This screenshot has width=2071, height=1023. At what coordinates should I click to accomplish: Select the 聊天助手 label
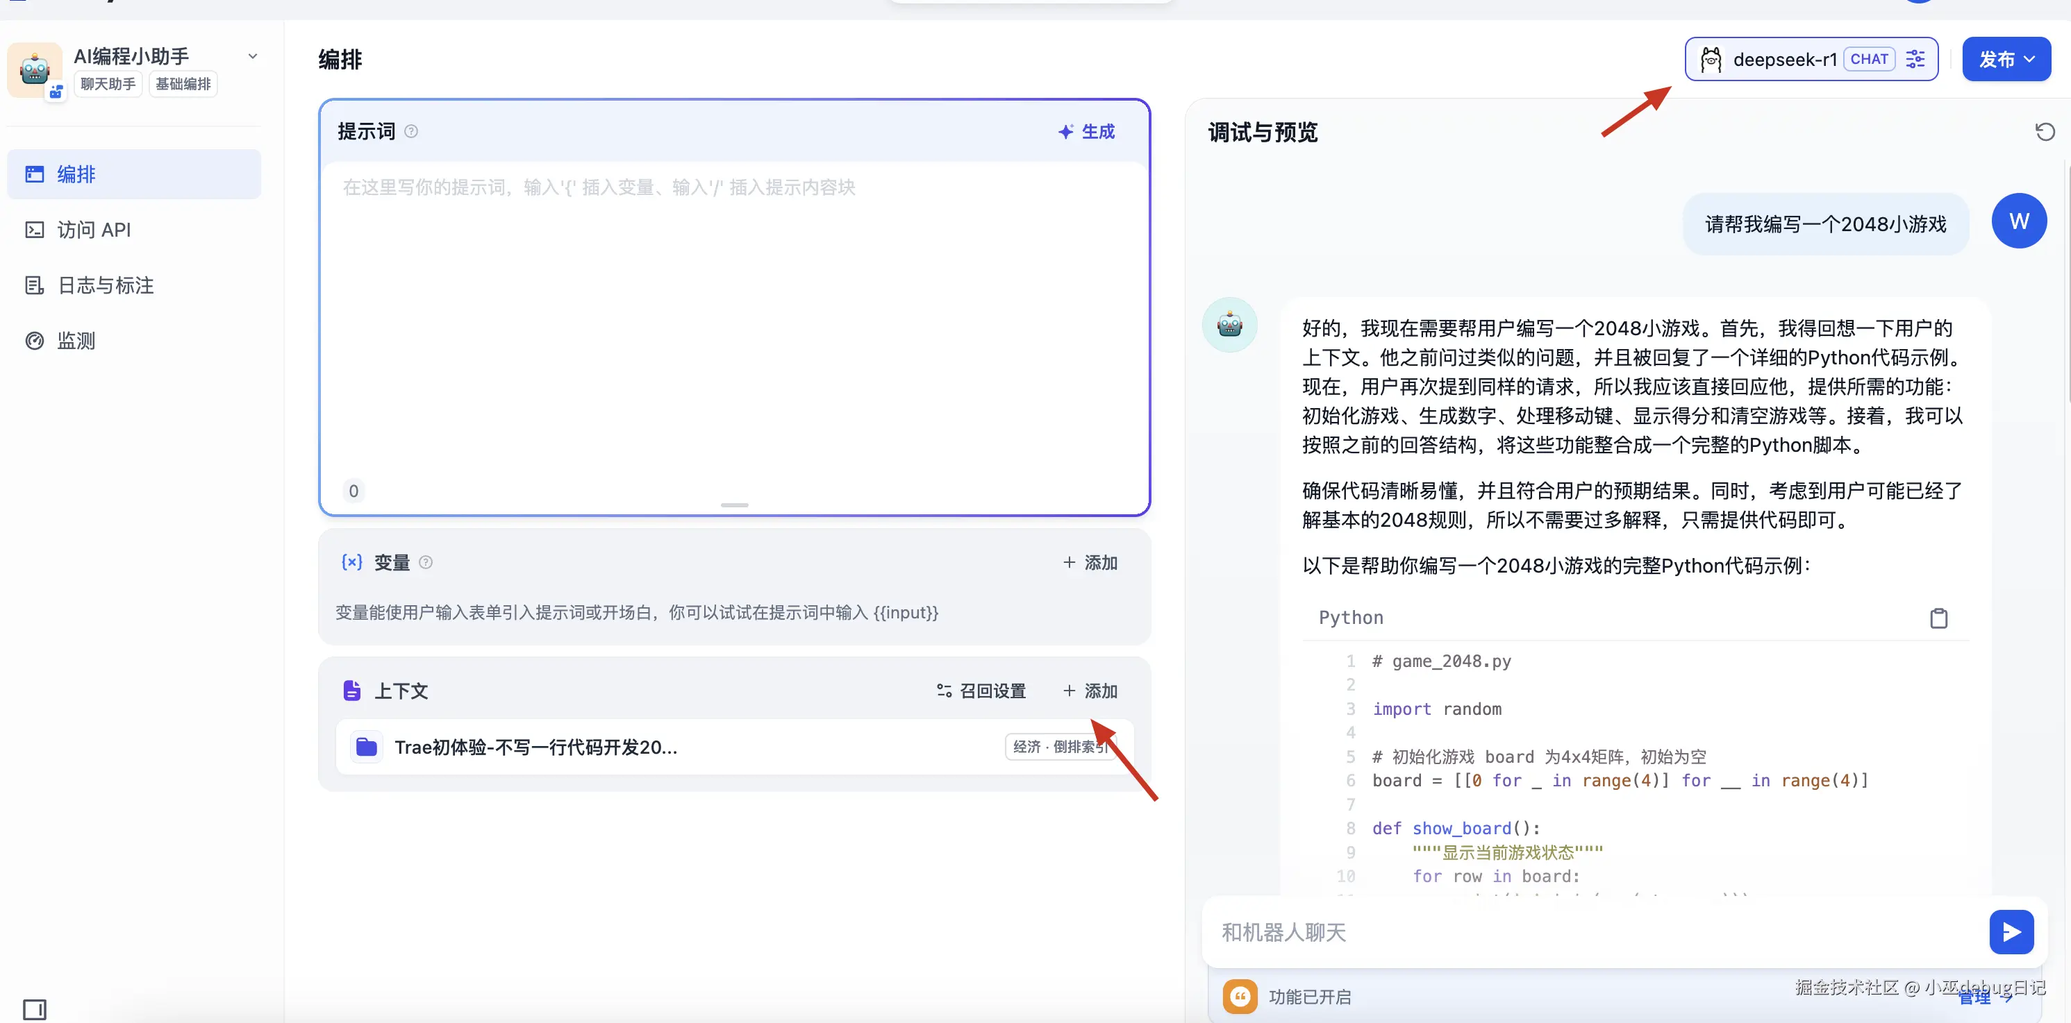click(x=107, y=83)
